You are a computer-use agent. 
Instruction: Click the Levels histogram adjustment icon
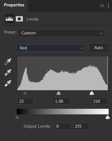tap(9, 19)
